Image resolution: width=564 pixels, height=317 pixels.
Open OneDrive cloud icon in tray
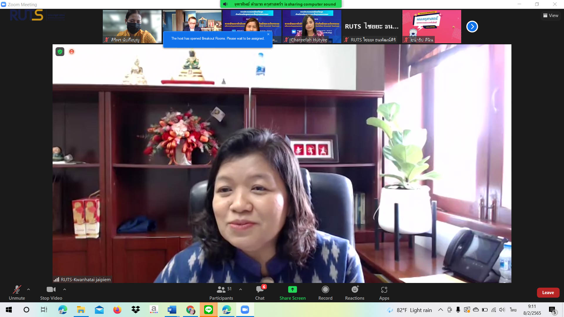[x=476, y=310]
